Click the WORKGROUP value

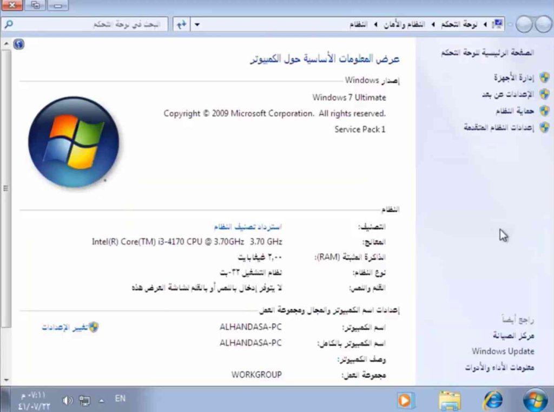(x=256, y=375)
